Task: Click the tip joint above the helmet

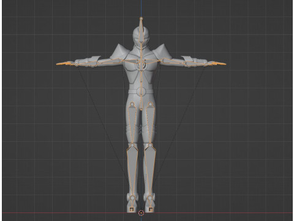Action: [x=141, y=18]
